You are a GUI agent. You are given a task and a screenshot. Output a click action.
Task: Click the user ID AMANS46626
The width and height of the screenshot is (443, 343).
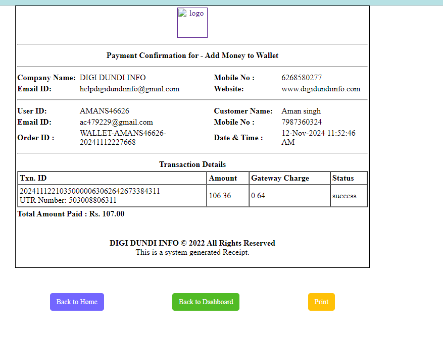104,111
